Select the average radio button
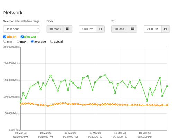Image resolution: width=173 pixels, height=139 pixels. (x=32, y=41)
